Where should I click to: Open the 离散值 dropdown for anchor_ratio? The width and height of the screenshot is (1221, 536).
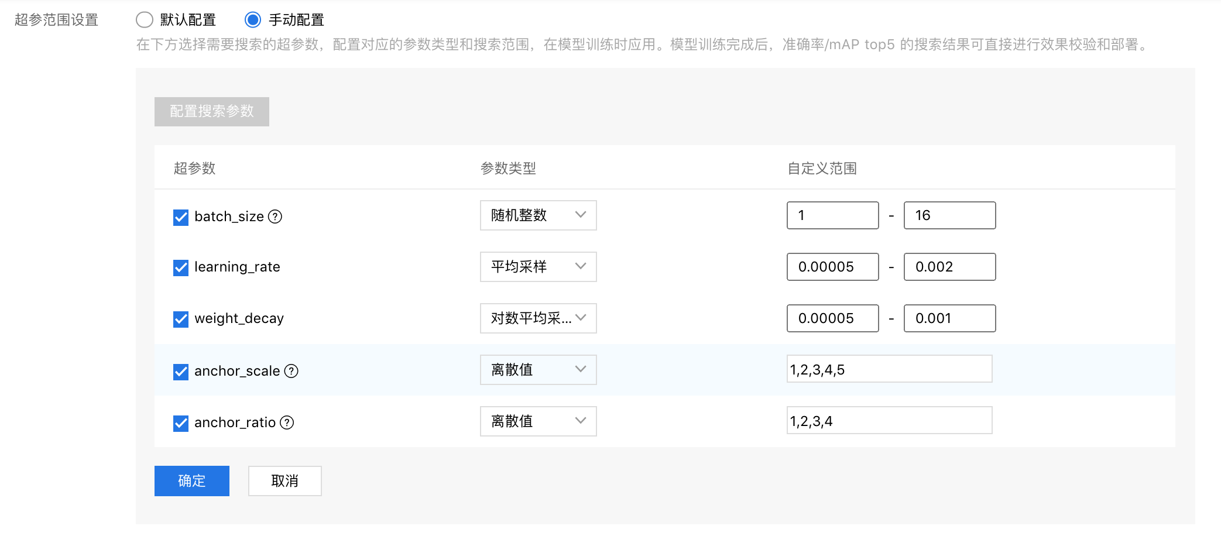pos(539,421)
